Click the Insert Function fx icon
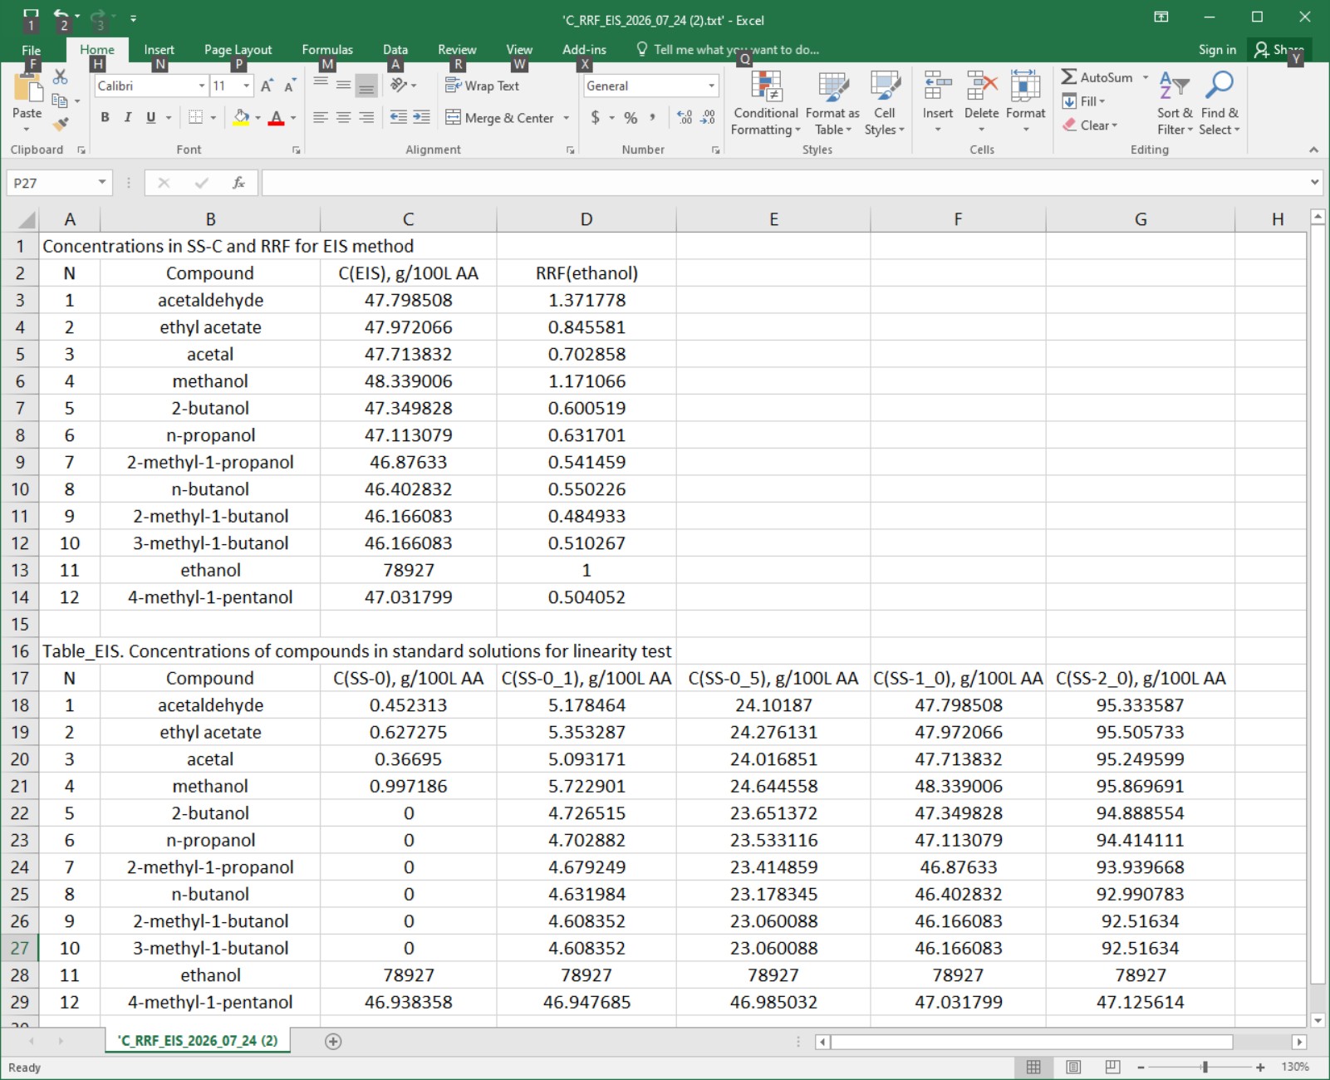This screenshot has width=1330, height=1080. coord(238,183)
